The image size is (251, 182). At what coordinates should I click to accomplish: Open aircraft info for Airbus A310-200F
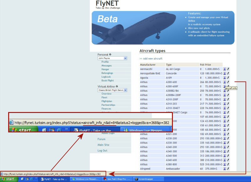pos(225,99)
